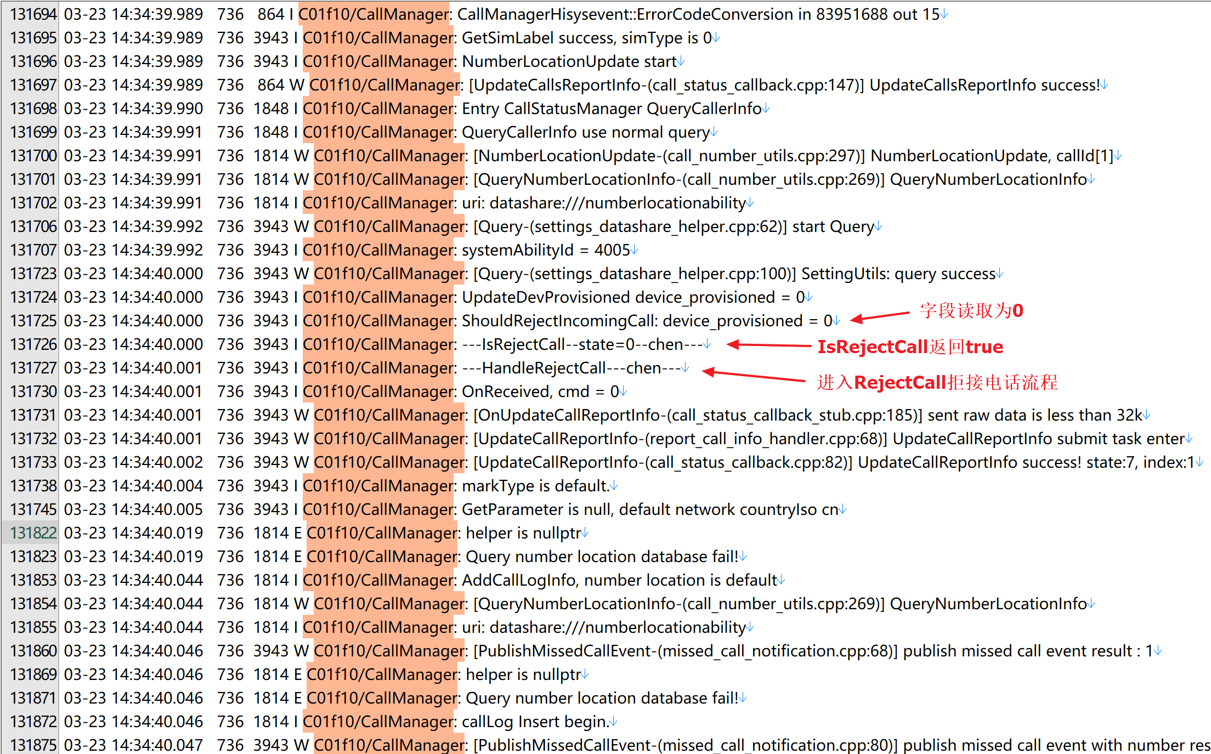Click 'UpdateDevProvisioned device_provisioned = 0' log entry

coord(633,297)
